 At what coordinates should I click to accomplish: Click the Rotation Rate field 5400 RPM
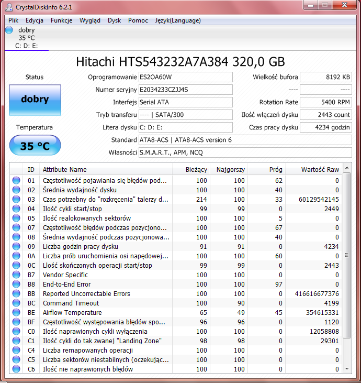326,102
